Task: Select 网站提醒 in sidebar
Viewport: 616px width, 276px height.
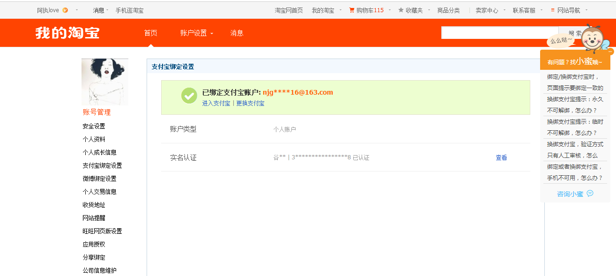Action: point(94,218)
